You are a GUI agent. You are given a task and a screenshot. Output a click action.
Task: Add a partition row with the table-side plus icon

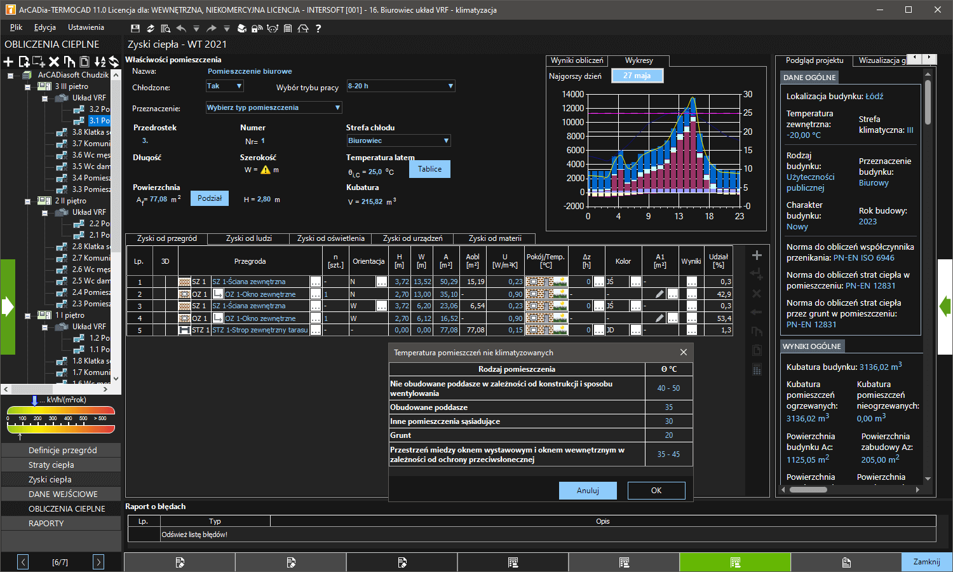tap(757, 255)
